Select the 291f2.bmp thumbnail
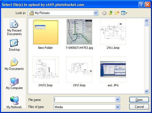The image size is (152, 113). [46, 69]
